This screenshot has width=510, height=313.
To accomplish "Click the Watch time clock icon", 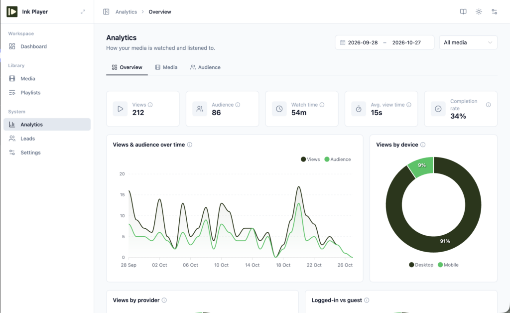I will 279,109.
